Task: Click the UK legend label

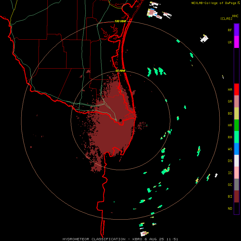Action: point(230,42)
